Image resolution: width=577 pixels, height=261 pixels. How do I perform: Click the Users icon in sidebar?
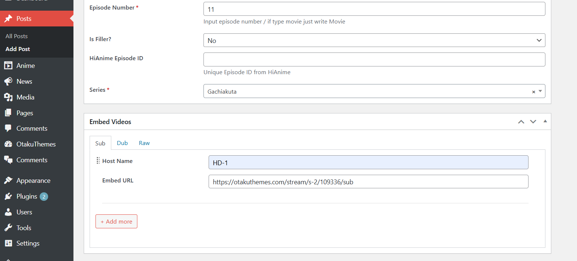coord(8,212)
